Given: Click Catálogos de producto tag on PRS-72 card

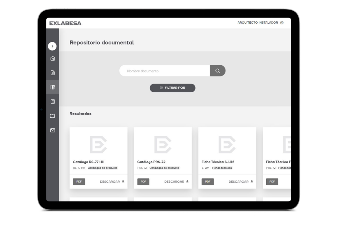Looking at the screenshot, I should 165,168.
